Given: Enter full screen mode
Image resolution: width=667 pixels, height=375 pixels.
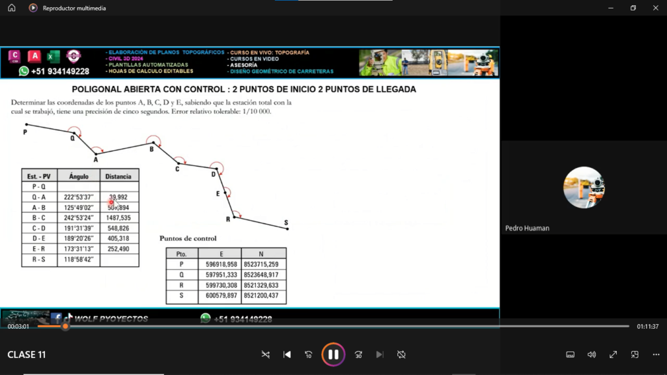Looking at the screenshot, I should click(x=613, y=354).
